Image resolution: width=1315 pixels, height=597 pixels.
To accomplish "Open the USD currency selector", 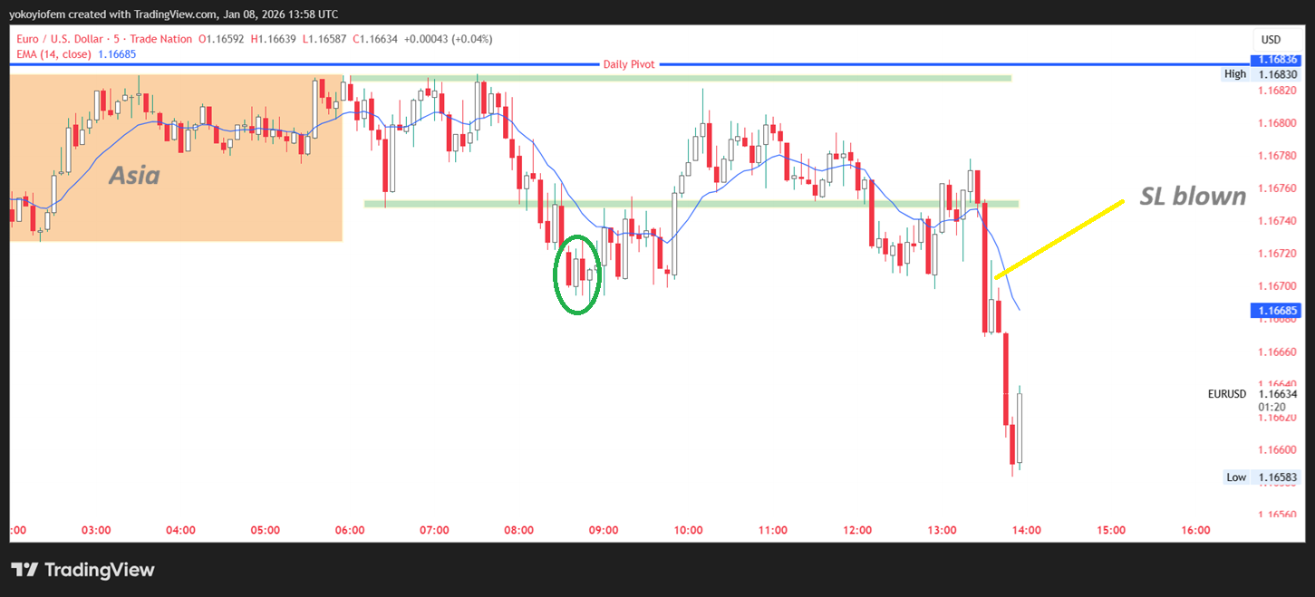I will tap(1271, 40).
